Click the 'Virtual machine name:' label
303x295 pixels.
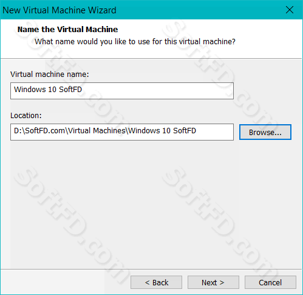coord(50,75)
